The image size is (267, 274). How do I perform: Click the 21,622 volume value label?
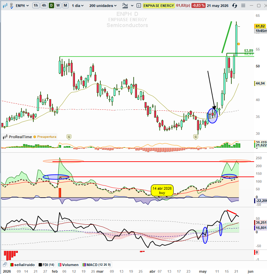[x=261, y=145]
